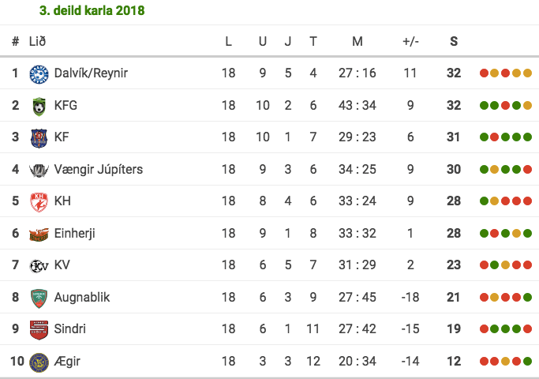Select the Vængir Júpíters team name

99,170
